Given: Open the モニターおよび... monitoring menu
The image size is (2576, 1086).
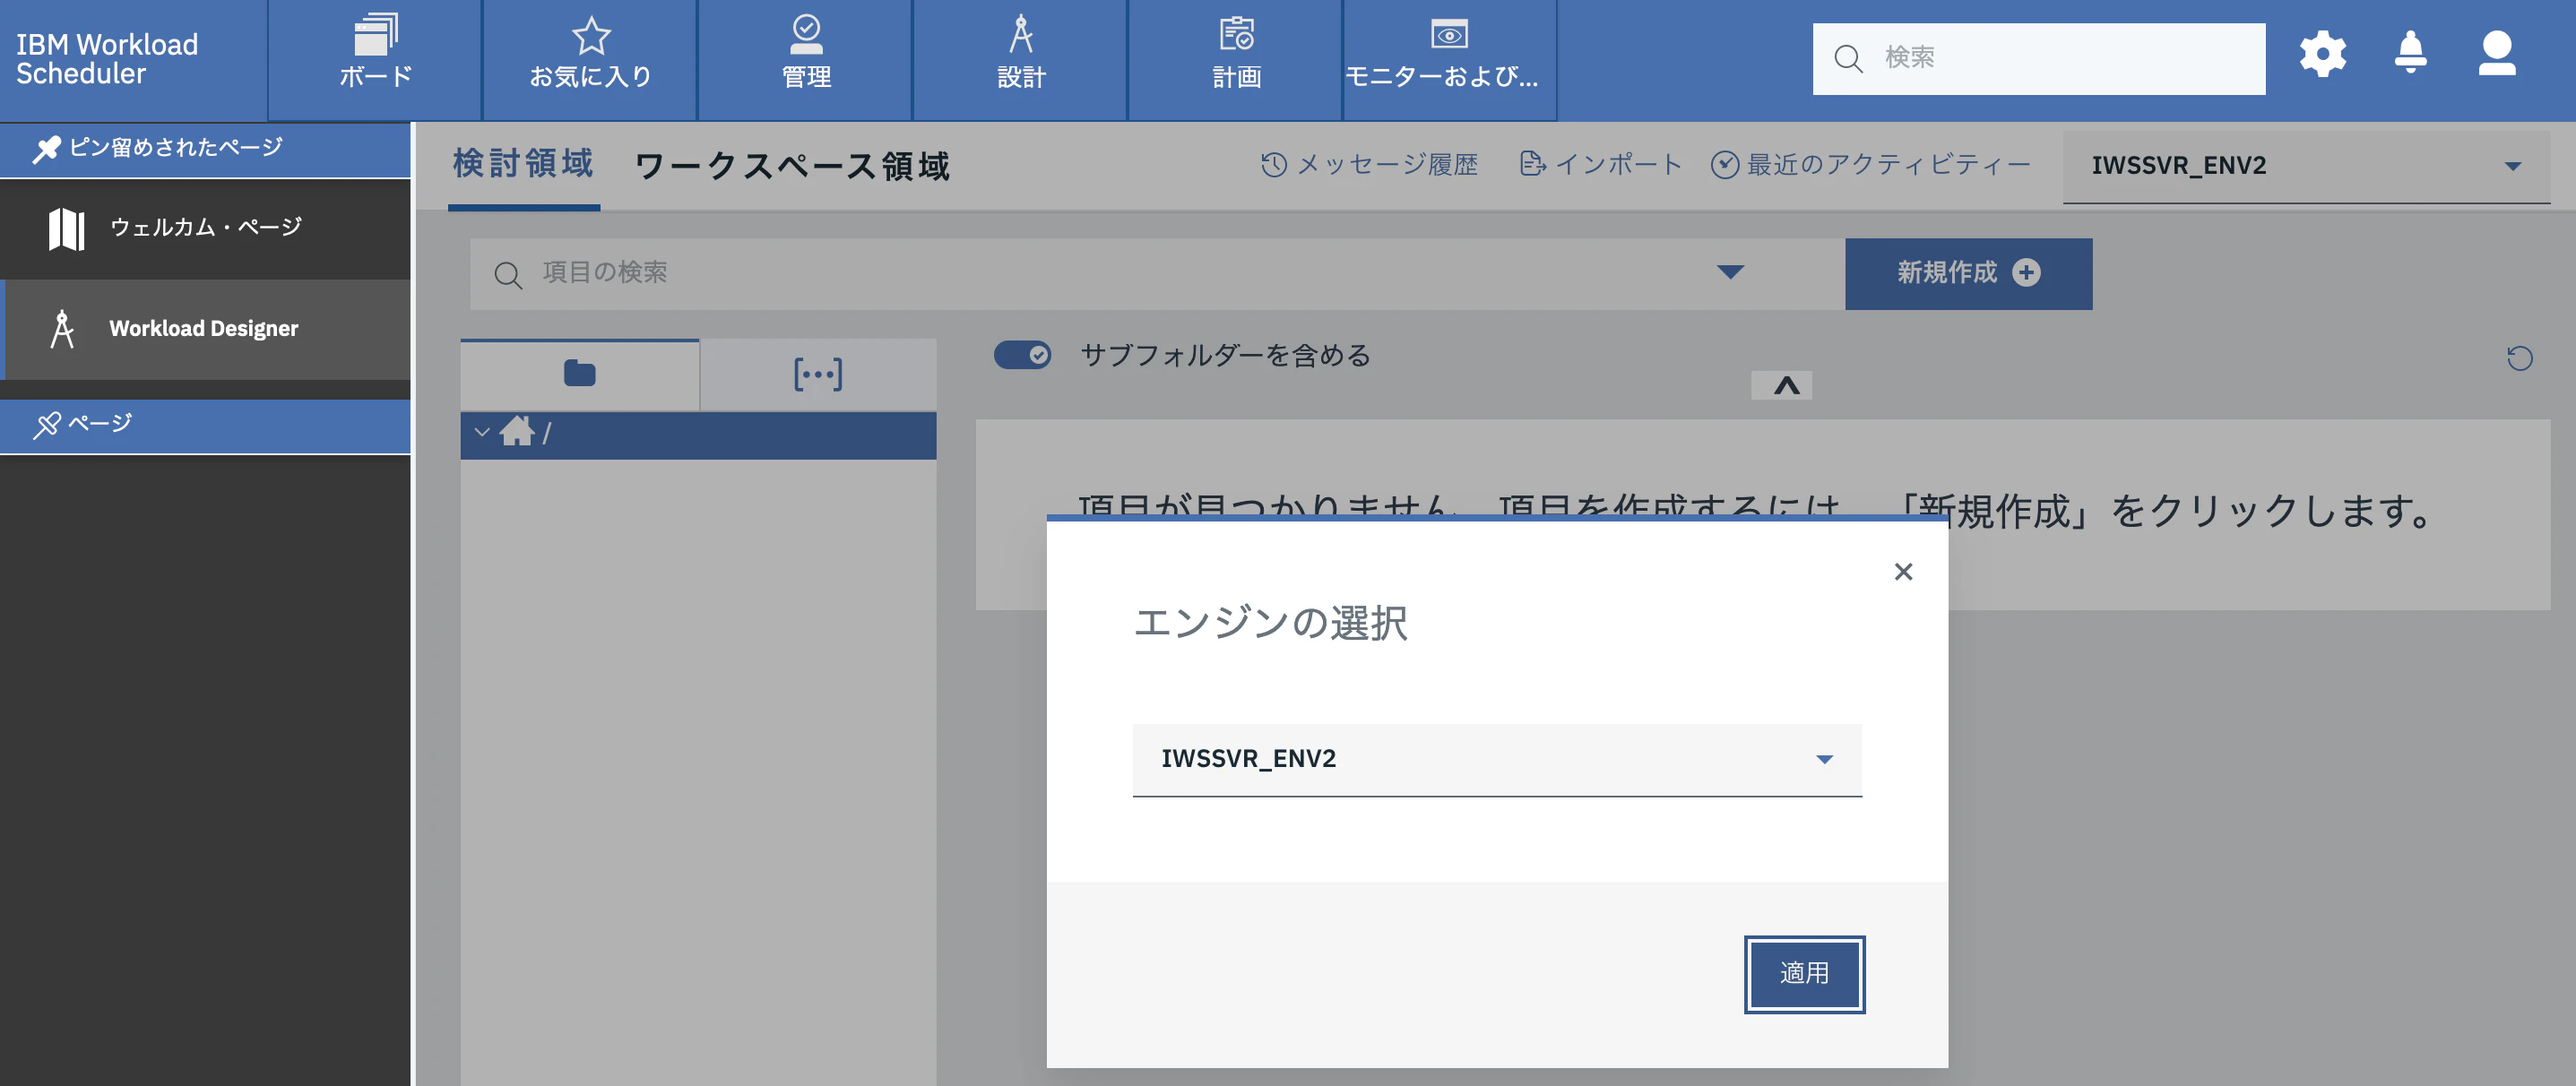Looking at the screenshot, I should pyautogui.click(x=1450, y=60).
